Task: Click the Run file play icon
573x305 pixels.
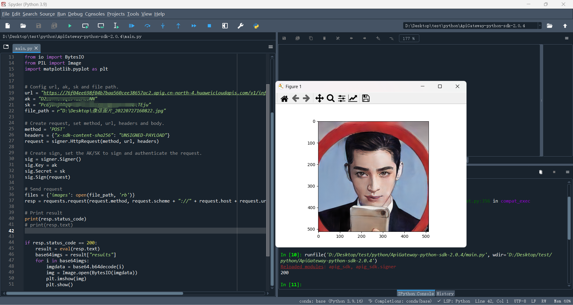Action: [70, 26]
